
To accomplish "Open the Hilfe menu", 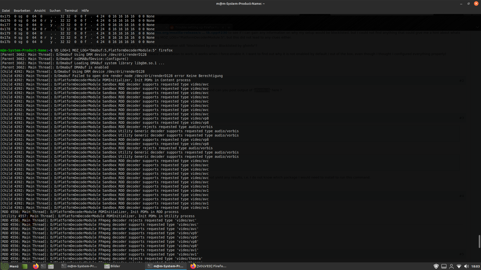I will [85, 10].
